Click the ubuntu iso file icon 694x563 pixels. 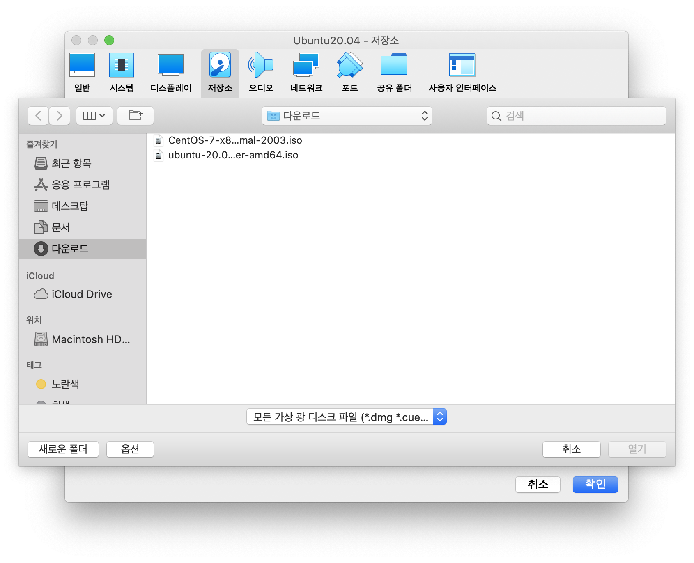159,155
